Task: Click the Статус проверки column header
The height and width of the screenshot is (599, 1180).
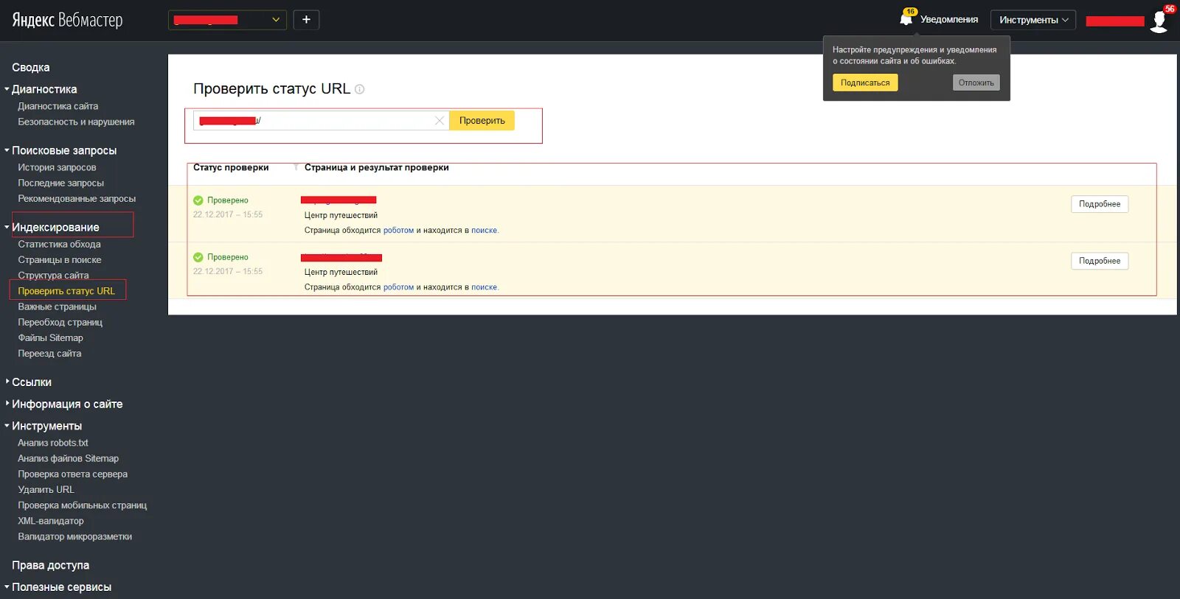Action: (231, 168)
